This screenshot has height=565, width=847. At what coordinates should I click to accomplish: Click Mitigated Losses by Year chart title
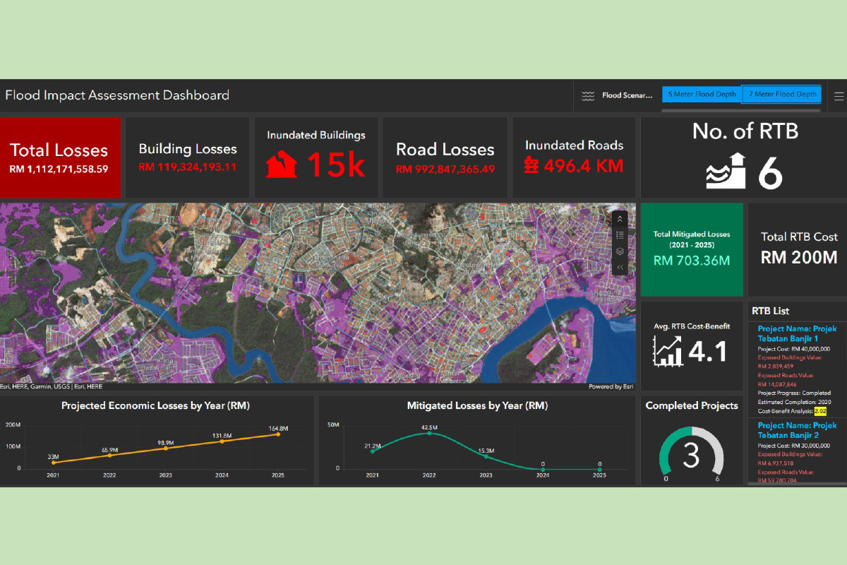pos(477,406)
